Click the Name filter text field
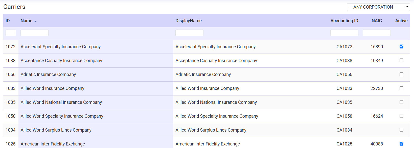The width and height of the screenshot is (414, 148). (x=34, y=33)
